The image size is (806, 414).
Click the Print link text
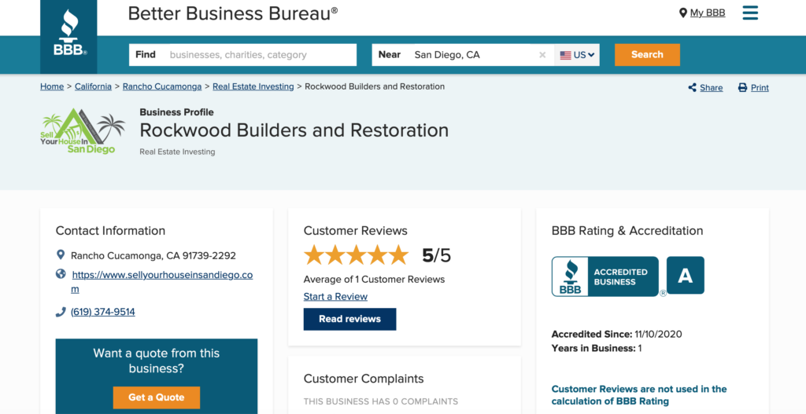pos(760,88)
